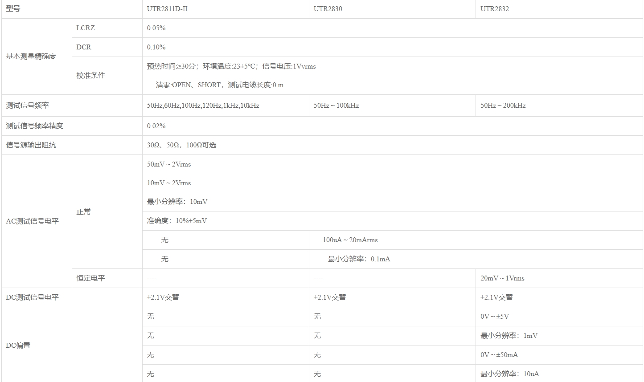
Task: Click the 型号 header cell
Action: (x=72, y=9)
